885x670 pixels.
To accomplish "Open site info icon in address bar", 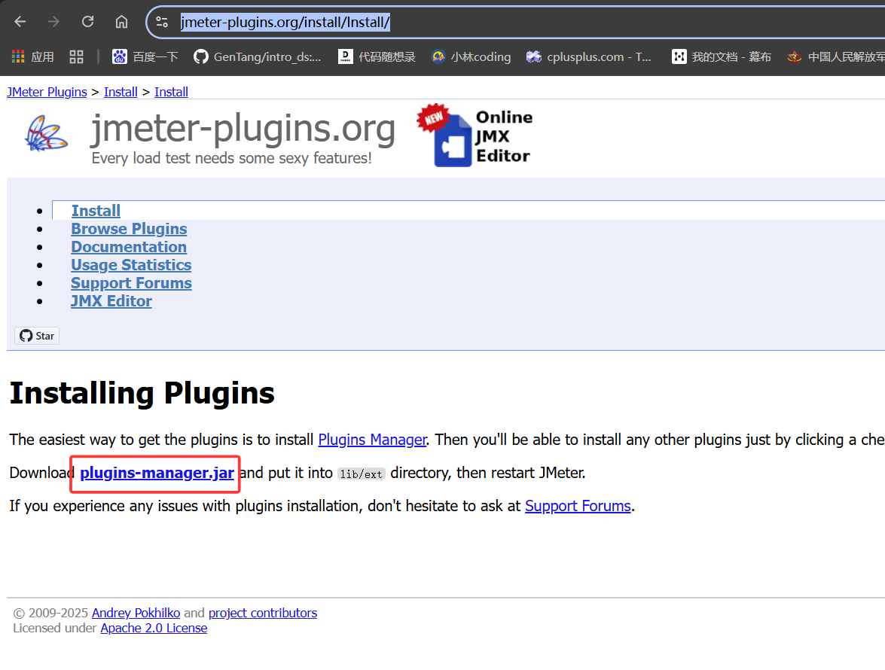I will 162,22.
